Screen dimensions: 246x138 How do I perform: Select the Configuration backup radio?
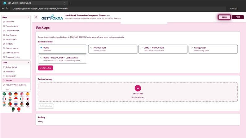pos(192,47)
